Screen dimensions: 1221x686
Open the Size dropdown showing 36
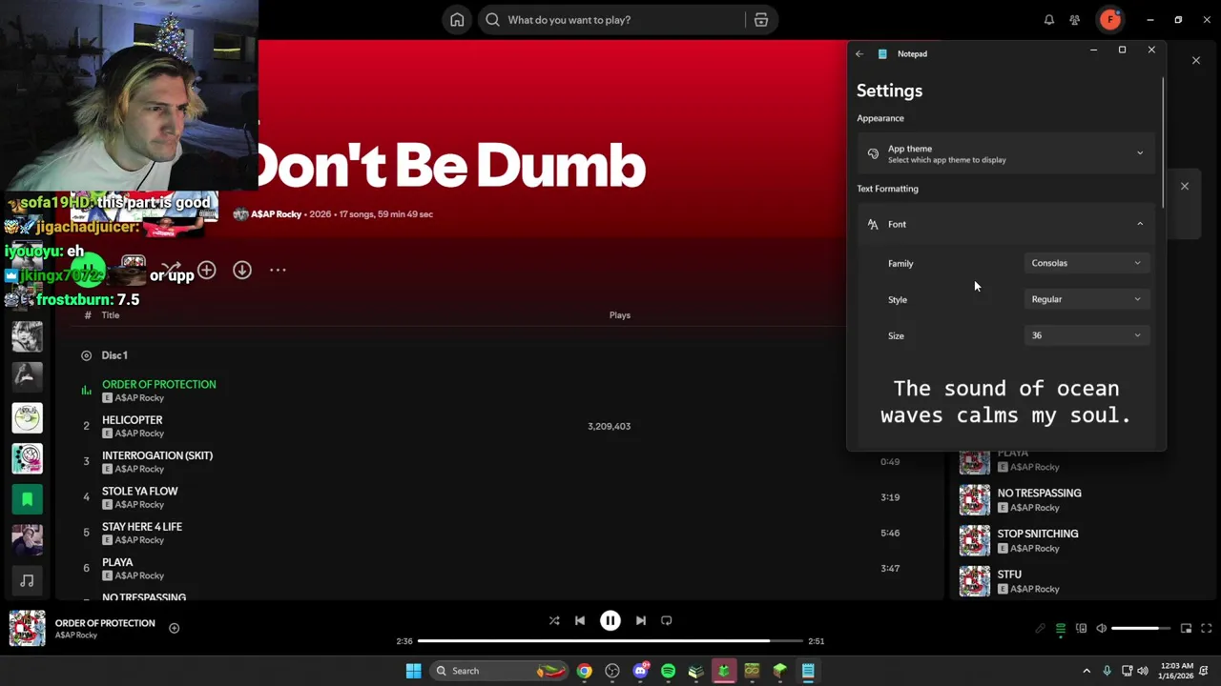1086,335
